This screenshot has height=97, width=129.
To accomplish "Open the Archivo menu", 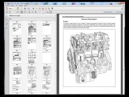I will pos(7,6).
